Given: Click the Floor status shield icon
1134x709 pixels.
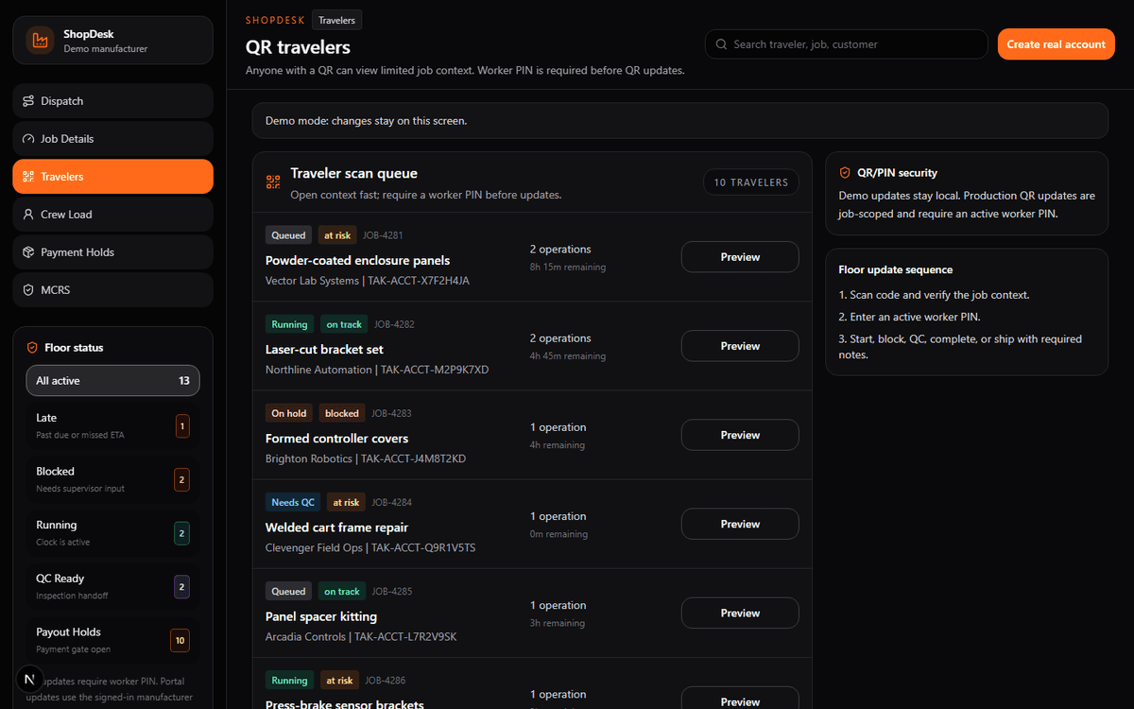Looking at the screenshot, I should 32,348.
